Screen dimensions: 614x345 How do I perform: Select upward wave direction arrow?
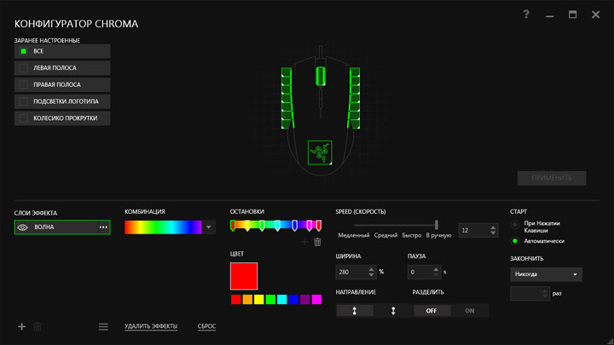point(355,311)
